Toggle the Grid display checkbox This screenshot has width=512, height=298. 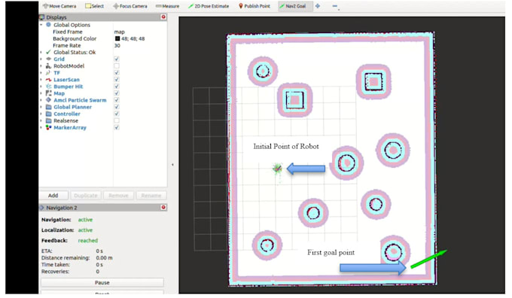coord(117,59)
